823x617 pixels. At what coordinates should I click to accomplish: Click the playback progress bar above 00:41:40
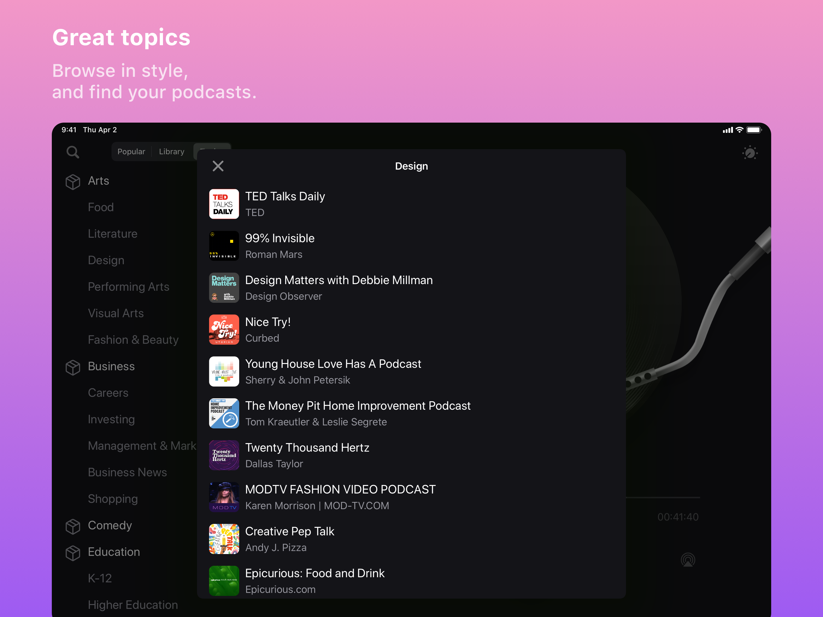tap(663, 497)
